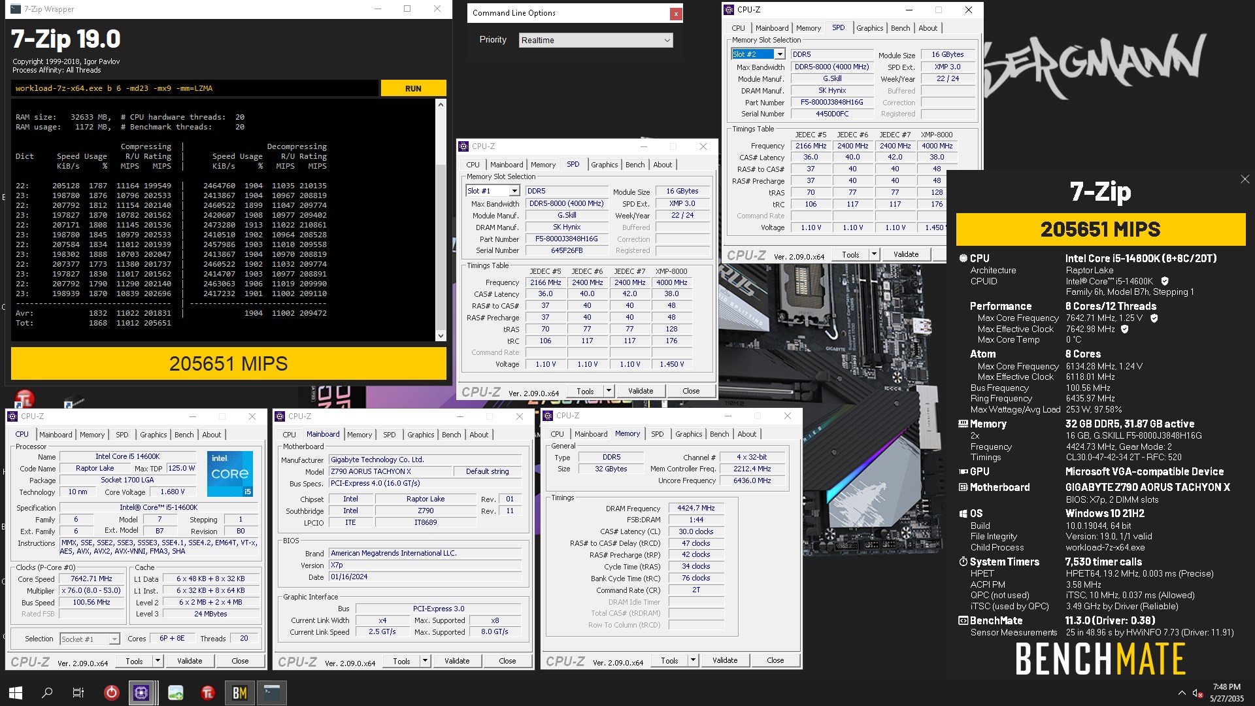Click the yellow 205651 MIPS result bar in 7-Zip Wrapper

229,363
